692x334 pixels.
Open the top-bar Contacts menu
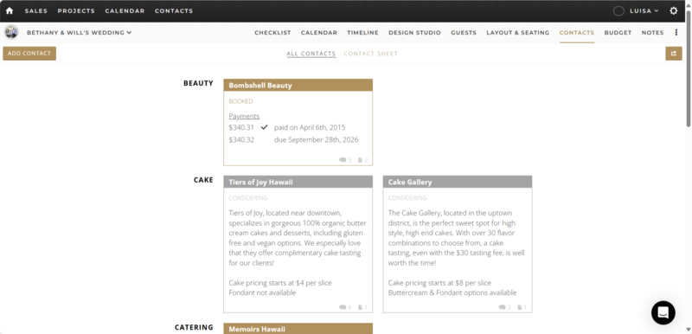(174, 11)
